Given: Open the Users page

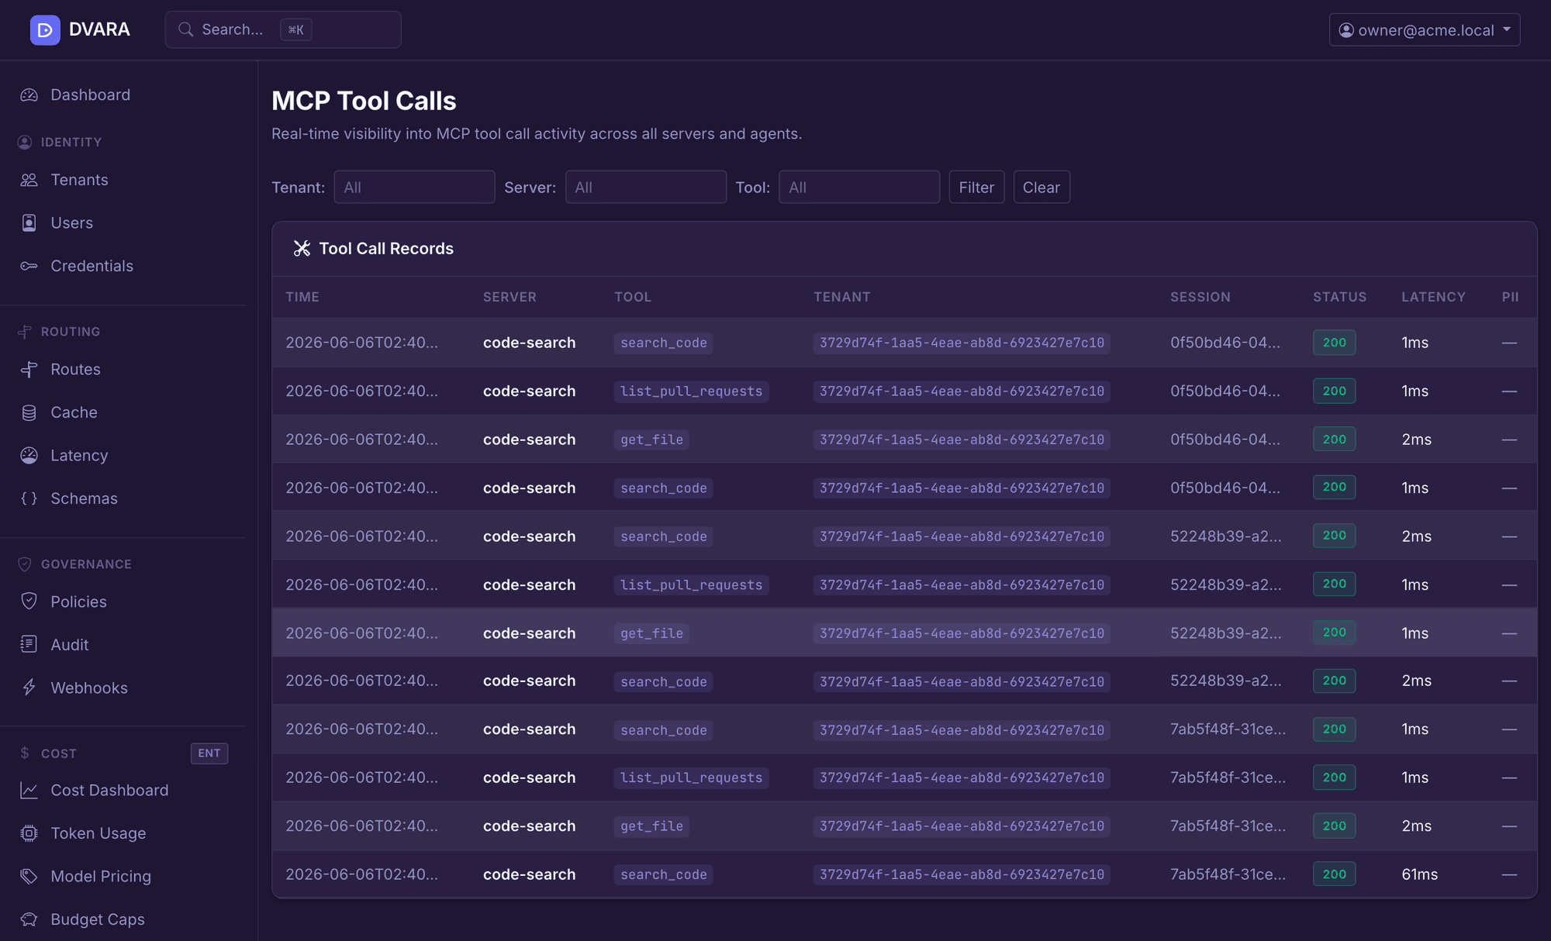Looking at the screenshot, I should (71, 223).
